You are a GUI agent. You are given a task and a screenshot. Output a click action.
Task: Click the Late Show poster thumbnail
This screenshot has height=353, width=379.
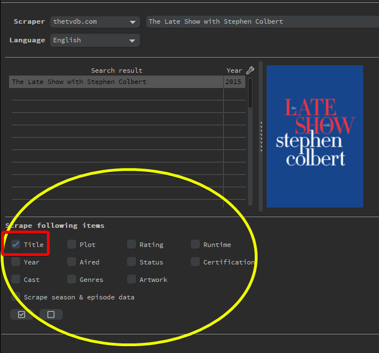(315, 136)
